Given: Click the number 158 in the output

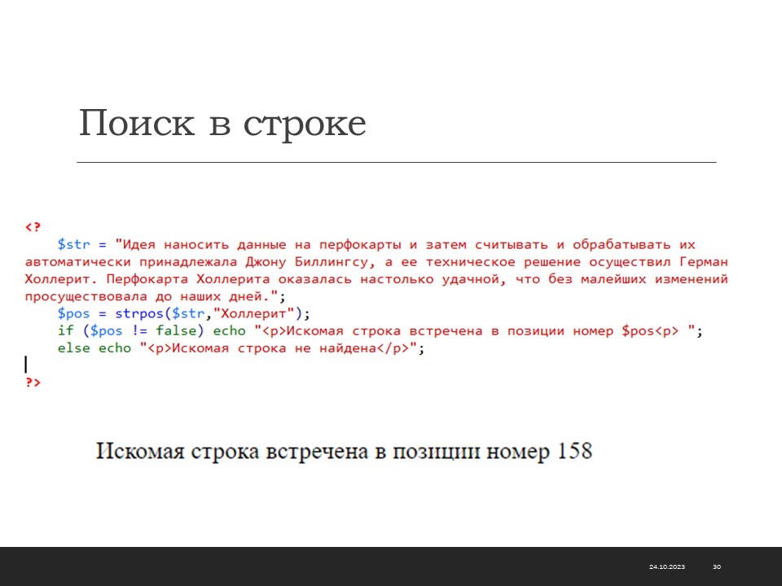Looking at the screenshot, I should pyautogui.click(x=574, y=452).
